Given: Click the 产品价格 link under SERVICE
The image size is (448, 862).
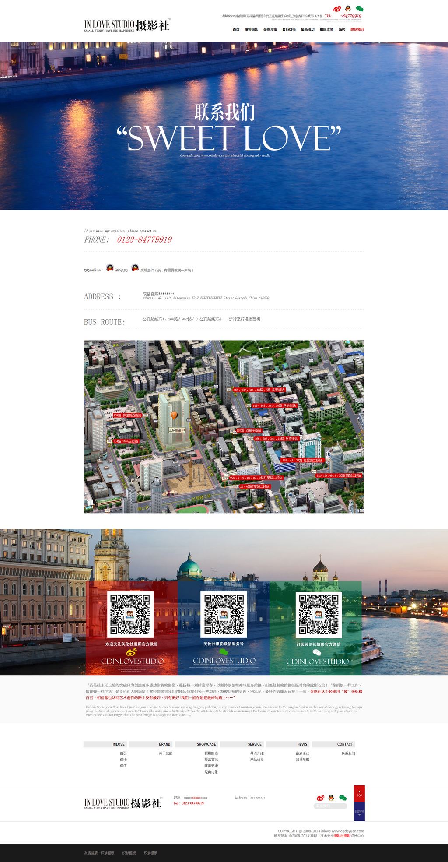Looking at the screenshot, I should click(x=257, y=760).
